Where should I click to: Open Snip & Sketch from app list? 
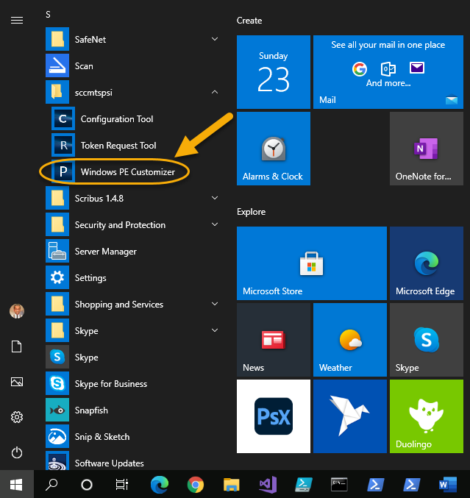point(102,437)
